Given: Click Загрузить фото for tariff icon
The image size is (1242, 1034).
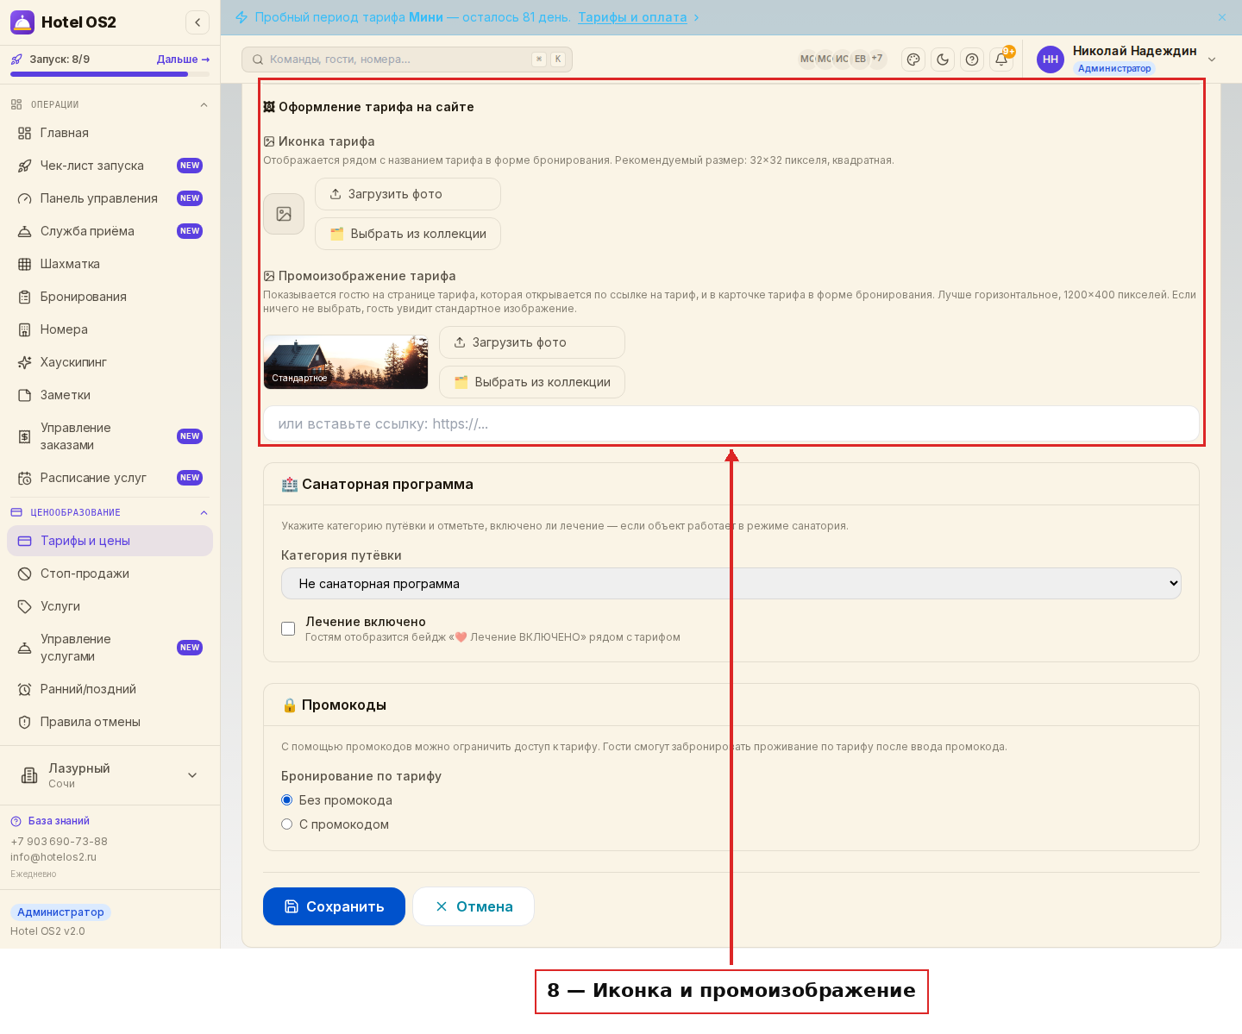Looking at the screenshot, I should point(408,194).
